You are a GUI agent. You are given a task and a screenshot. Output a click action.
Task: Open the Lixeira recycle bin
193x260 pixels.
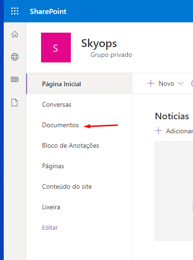51,207
